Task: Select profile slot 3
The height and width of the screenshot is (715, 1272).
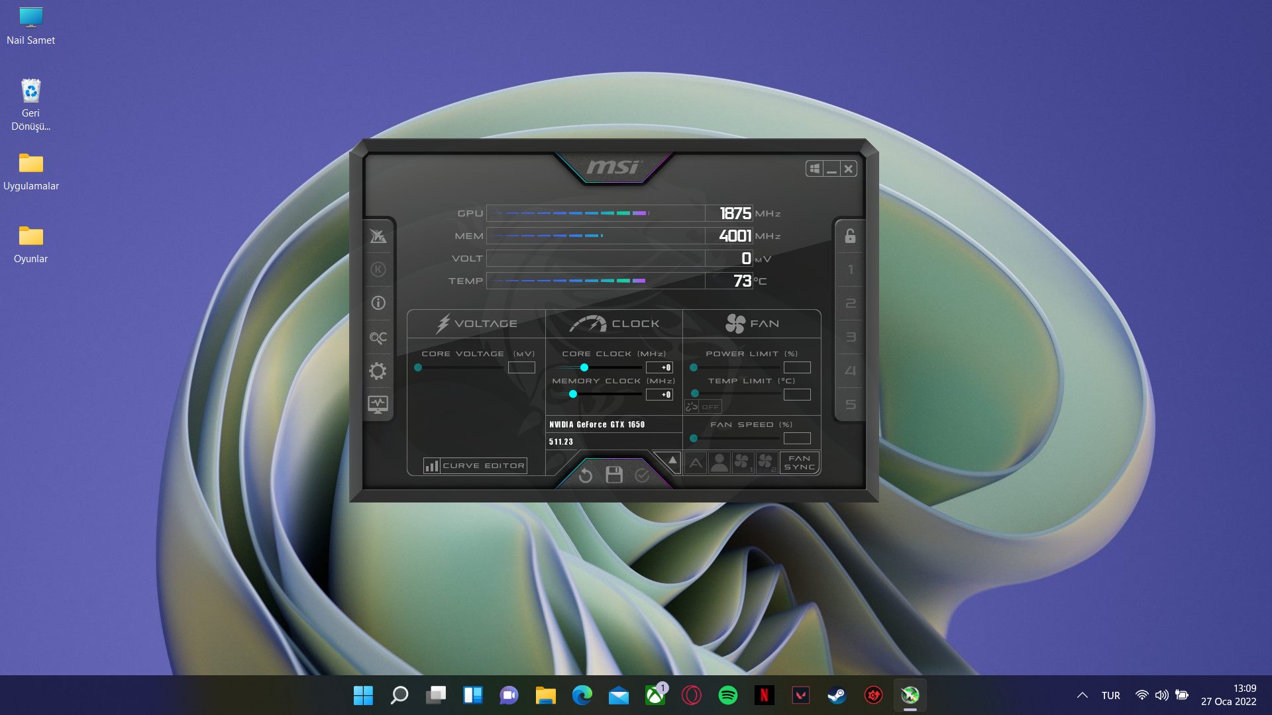Action: pos(850,337)
